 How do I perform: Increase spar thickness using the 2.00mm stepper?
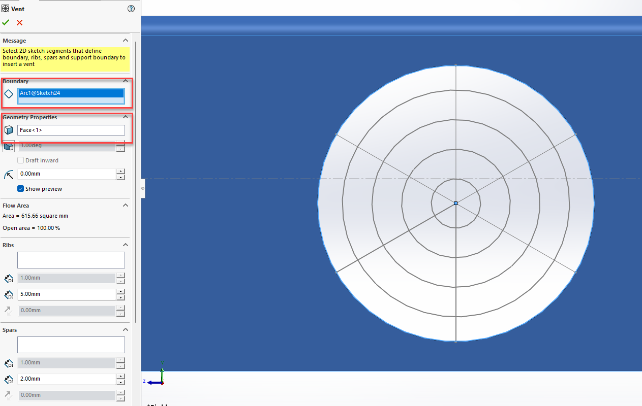[120, 376]
